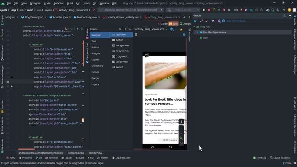The height and width of the screenshot is (167, 297).
Task: Click the Search Everywhere magnifier icon
Action: click(x=284, y=10)
